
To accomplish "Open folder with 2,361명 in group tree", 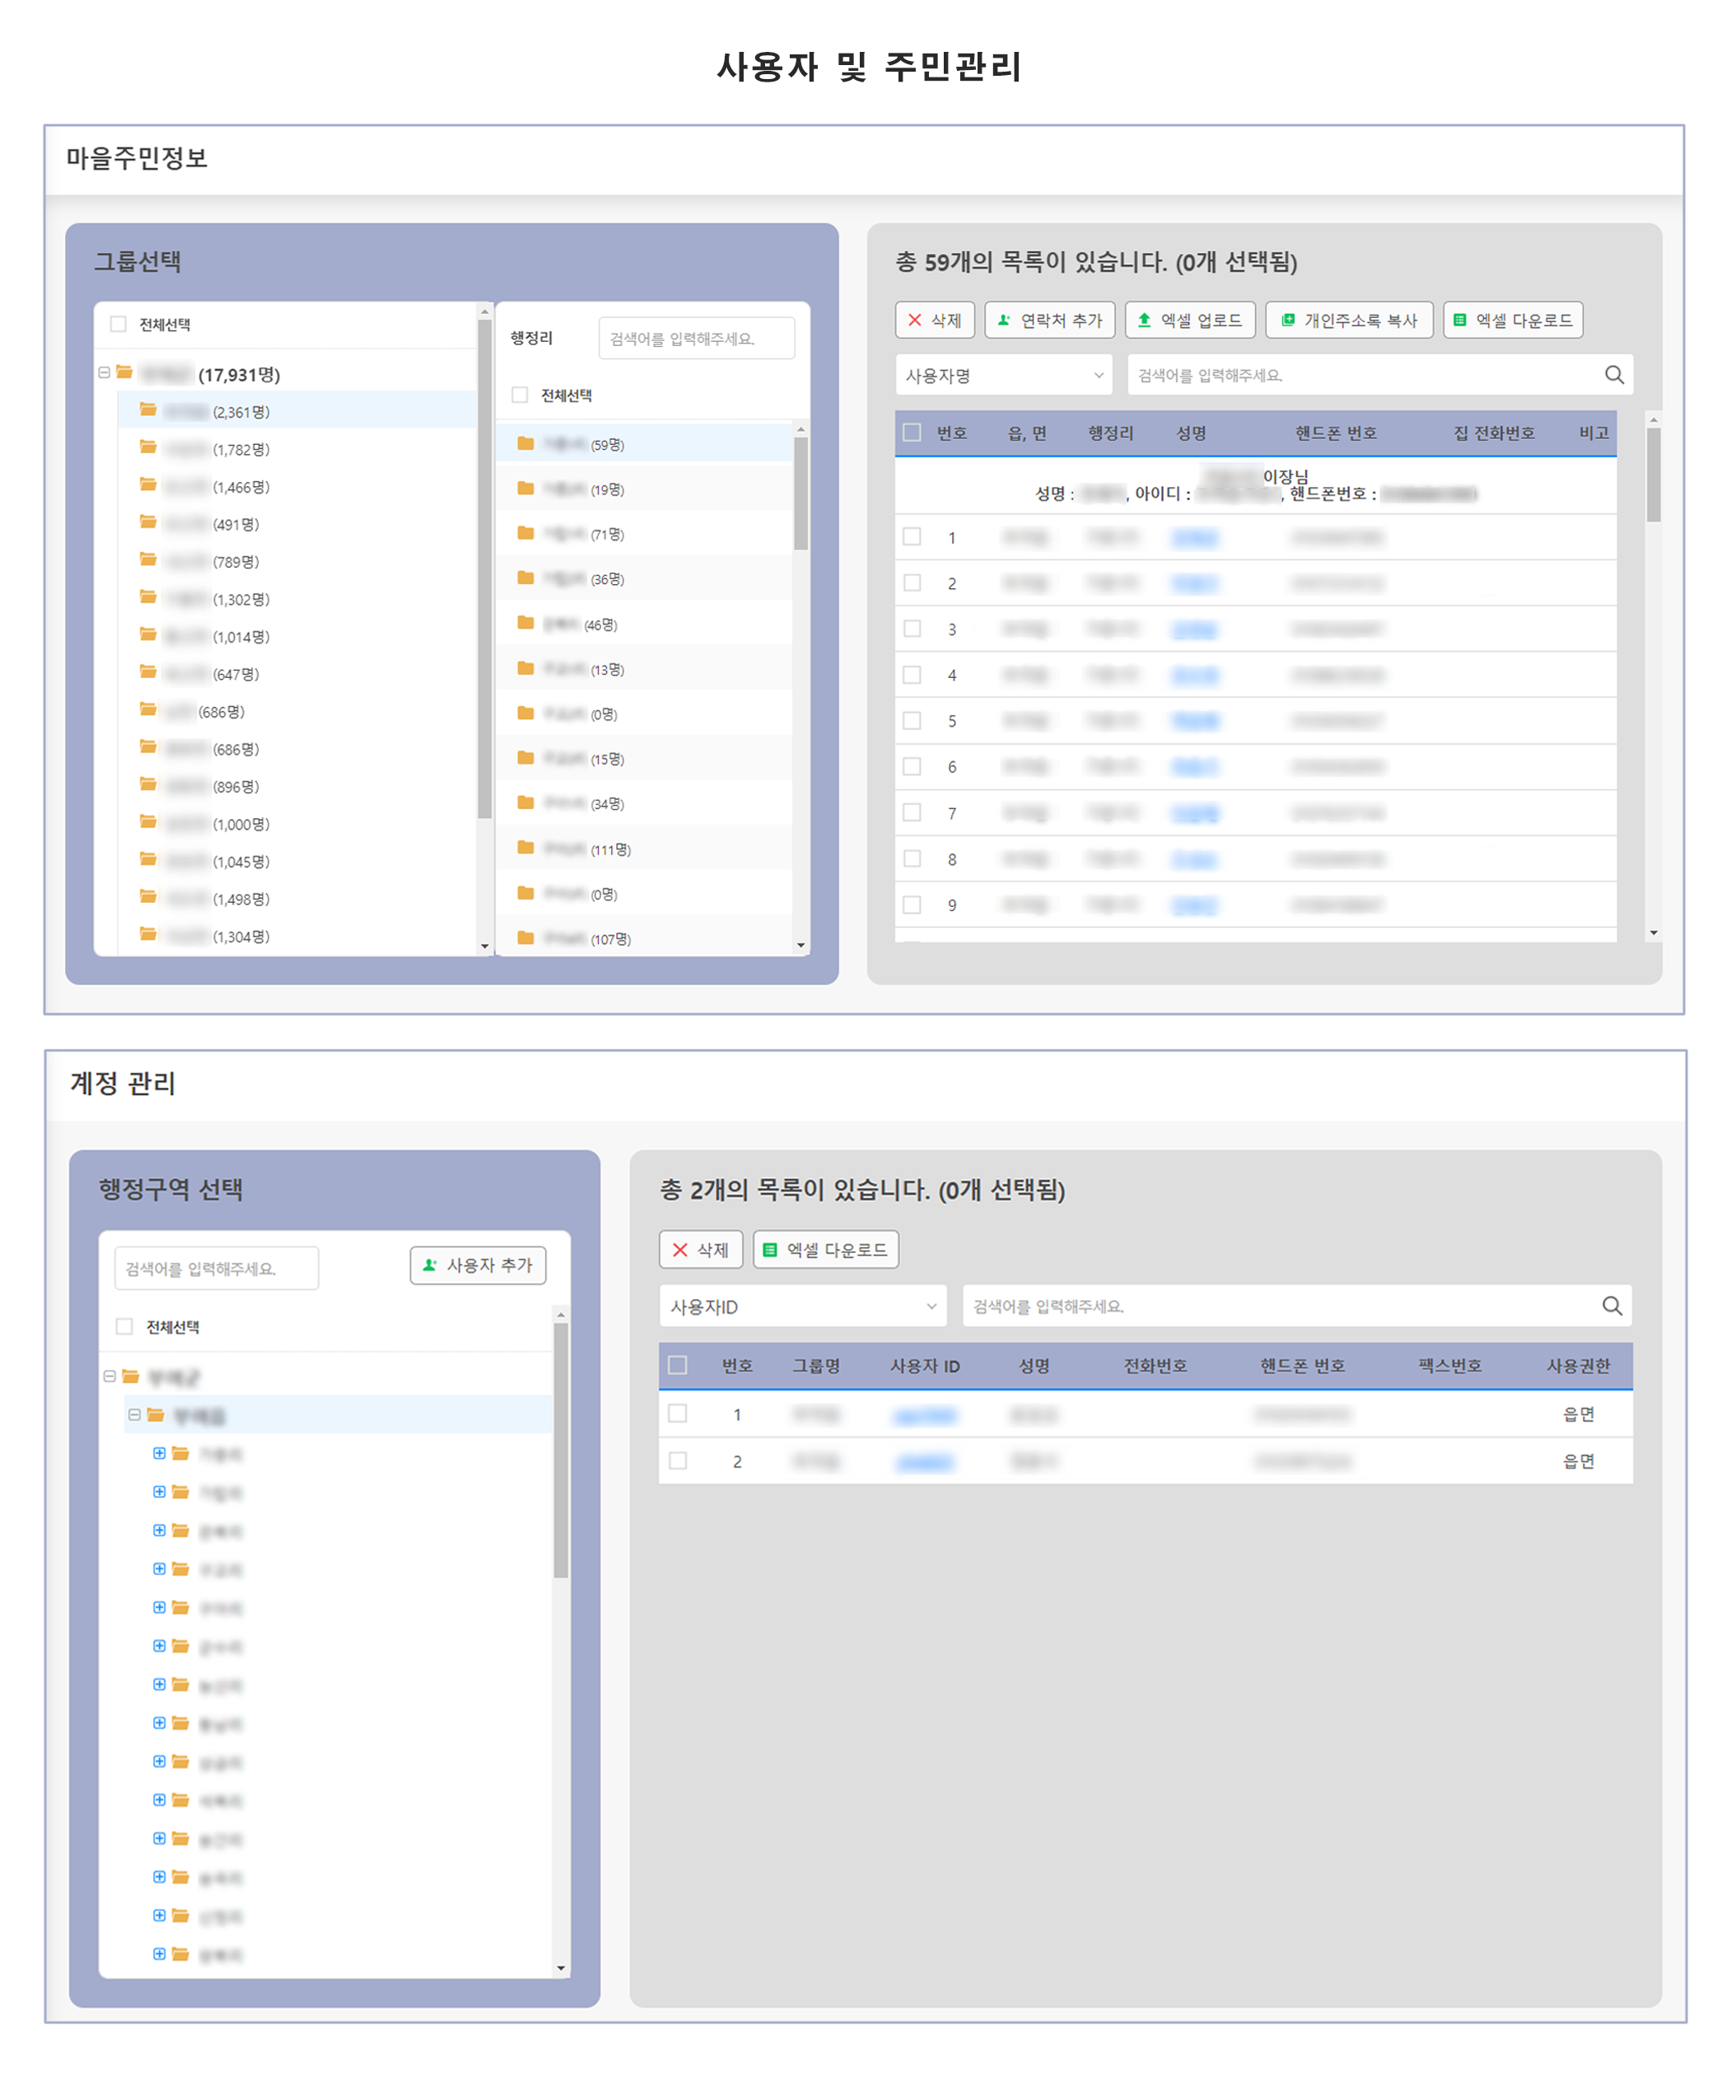I will (x=240, y=411).
